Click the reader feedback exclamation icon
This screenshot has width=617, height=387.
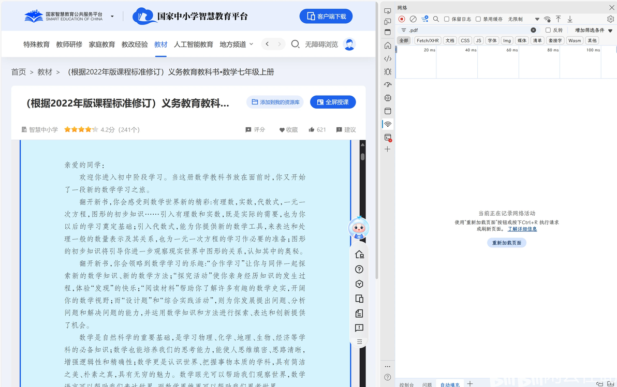click(x=359, y=328)
